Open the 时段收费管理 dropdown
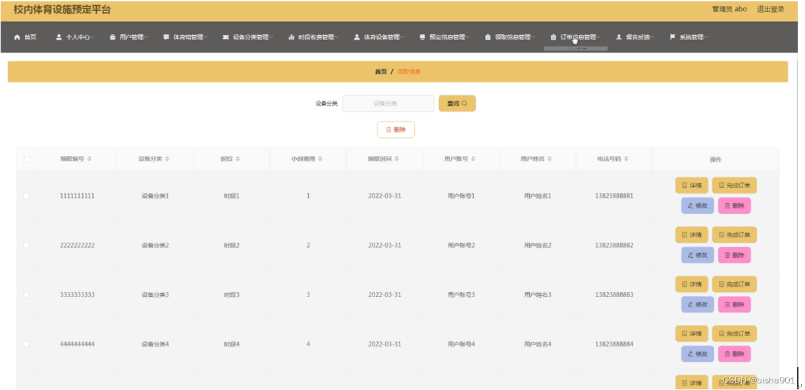Viewport: 805px width, 390px height. click(336, 37)
